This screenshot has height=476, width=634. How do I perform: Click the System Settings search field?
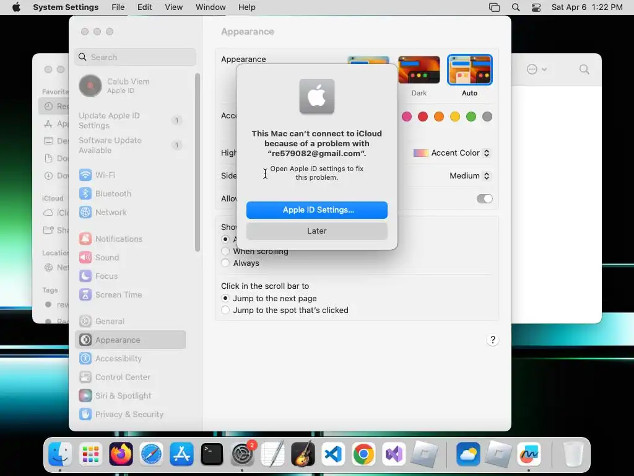pyautogui.click(x=136, y=57)
